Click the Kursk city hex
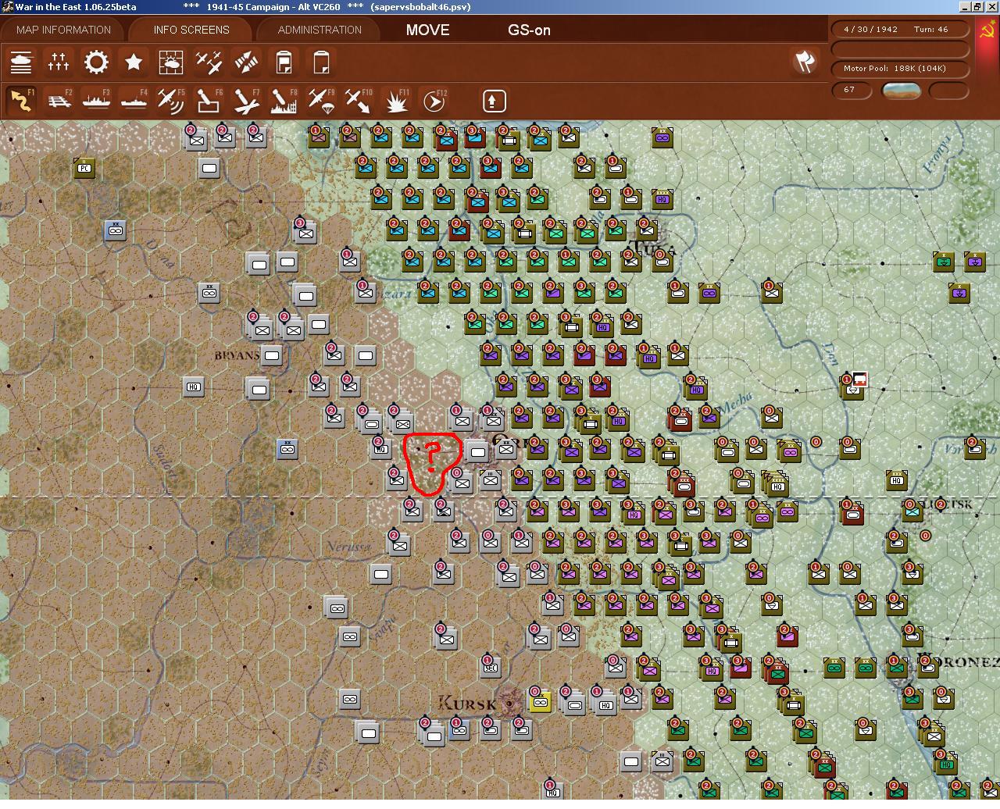This screenshot has width=1000, height=809. (509, 703)
